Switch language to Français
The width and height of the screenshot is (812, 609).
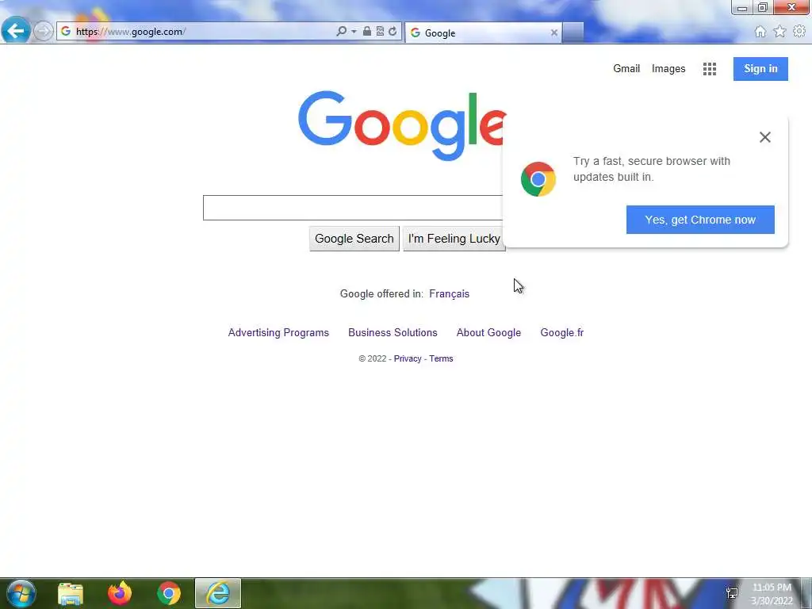[449, 293]
